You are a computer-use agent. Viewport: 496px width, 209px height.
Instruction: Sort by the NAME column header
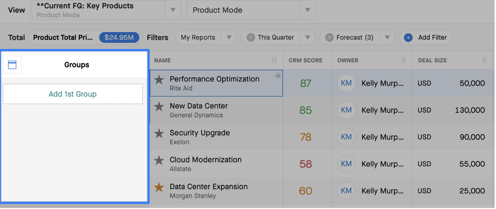(x=163, y=60)
